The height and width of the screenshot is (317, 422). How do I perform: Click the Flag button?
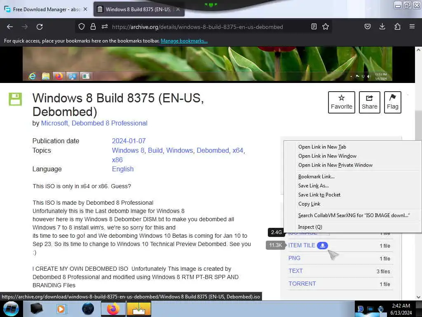tap(393, 102)
